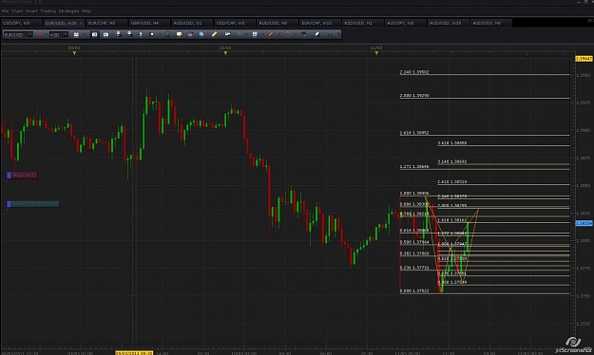This screenshot has height=355, width=594.
Task: Open the m30 timeframe combo box
Action: coord(58,35)
